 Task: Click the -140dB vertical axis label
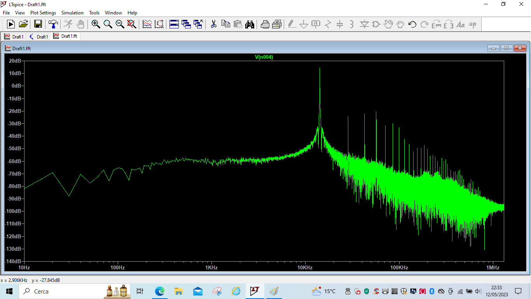[x=13, y=261]
